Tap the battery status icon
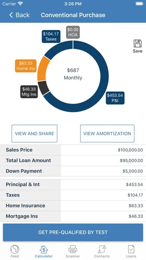146x260 pixels. [x=140, y=4]
